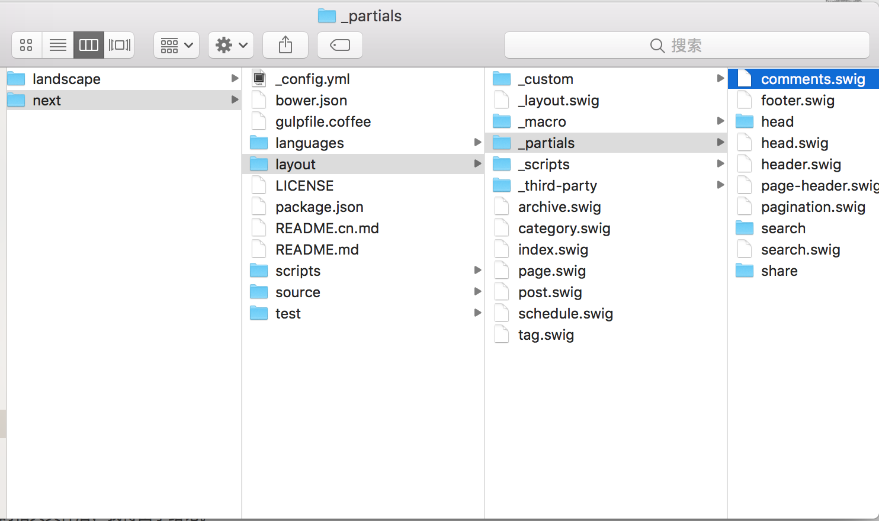Click the Edit Tags toolbar button
Image resolution: width=879 pixels, height=521 pixels.
tap(340, 45)
